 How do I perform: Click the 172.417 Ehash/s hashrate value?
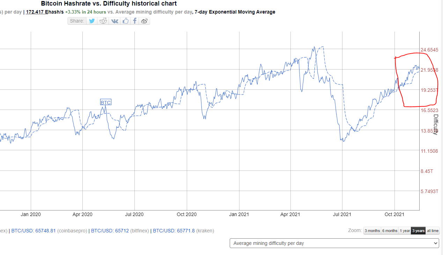pyautogui.click(x=45, y=12)
